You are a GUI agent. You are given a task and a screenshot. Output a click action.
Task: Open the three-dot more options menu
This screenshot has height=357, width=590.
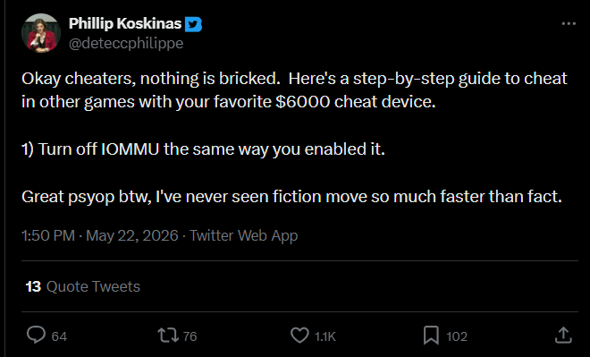point(569,24)
